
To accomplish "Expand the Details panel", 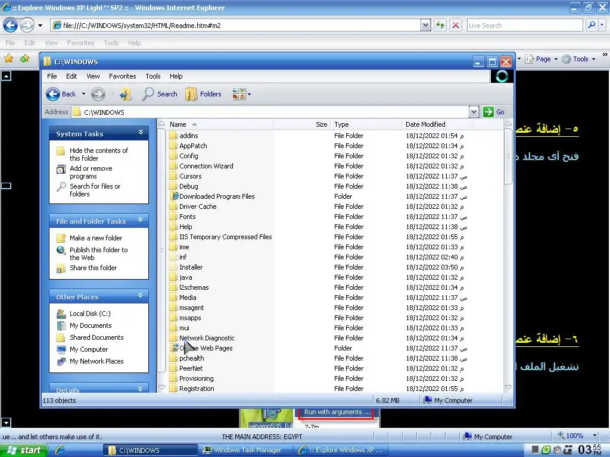I will tap(141, 389).
